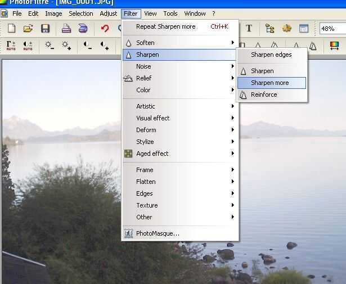Click the PhotoFiltre document icon in menu bar
The height and width of the screenshot is (284, 346).
coord(4,13)
